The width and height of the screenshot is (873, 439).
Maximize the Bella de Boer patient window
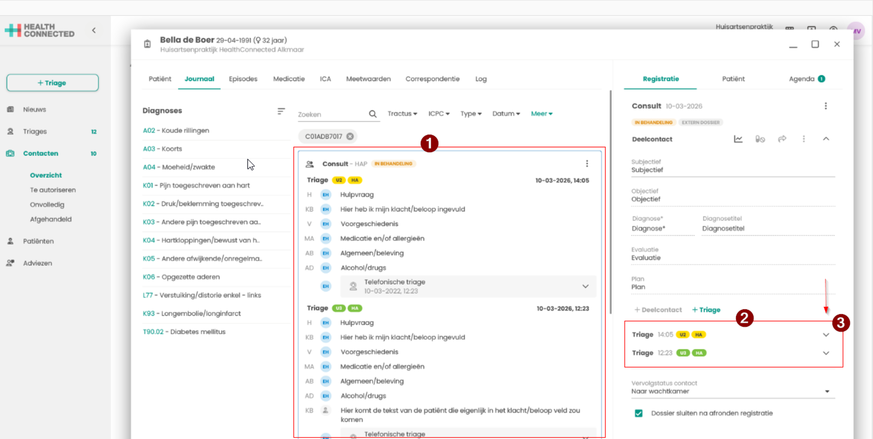pos(815,44)
